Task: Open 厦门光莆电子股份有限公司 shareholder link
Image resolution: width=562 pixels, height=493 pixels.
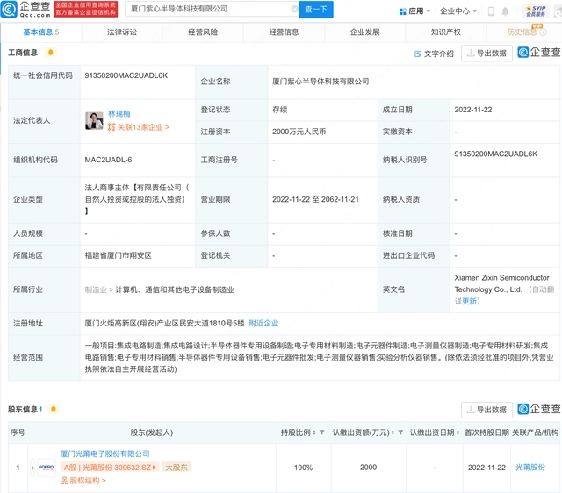Action: point(105,454)
